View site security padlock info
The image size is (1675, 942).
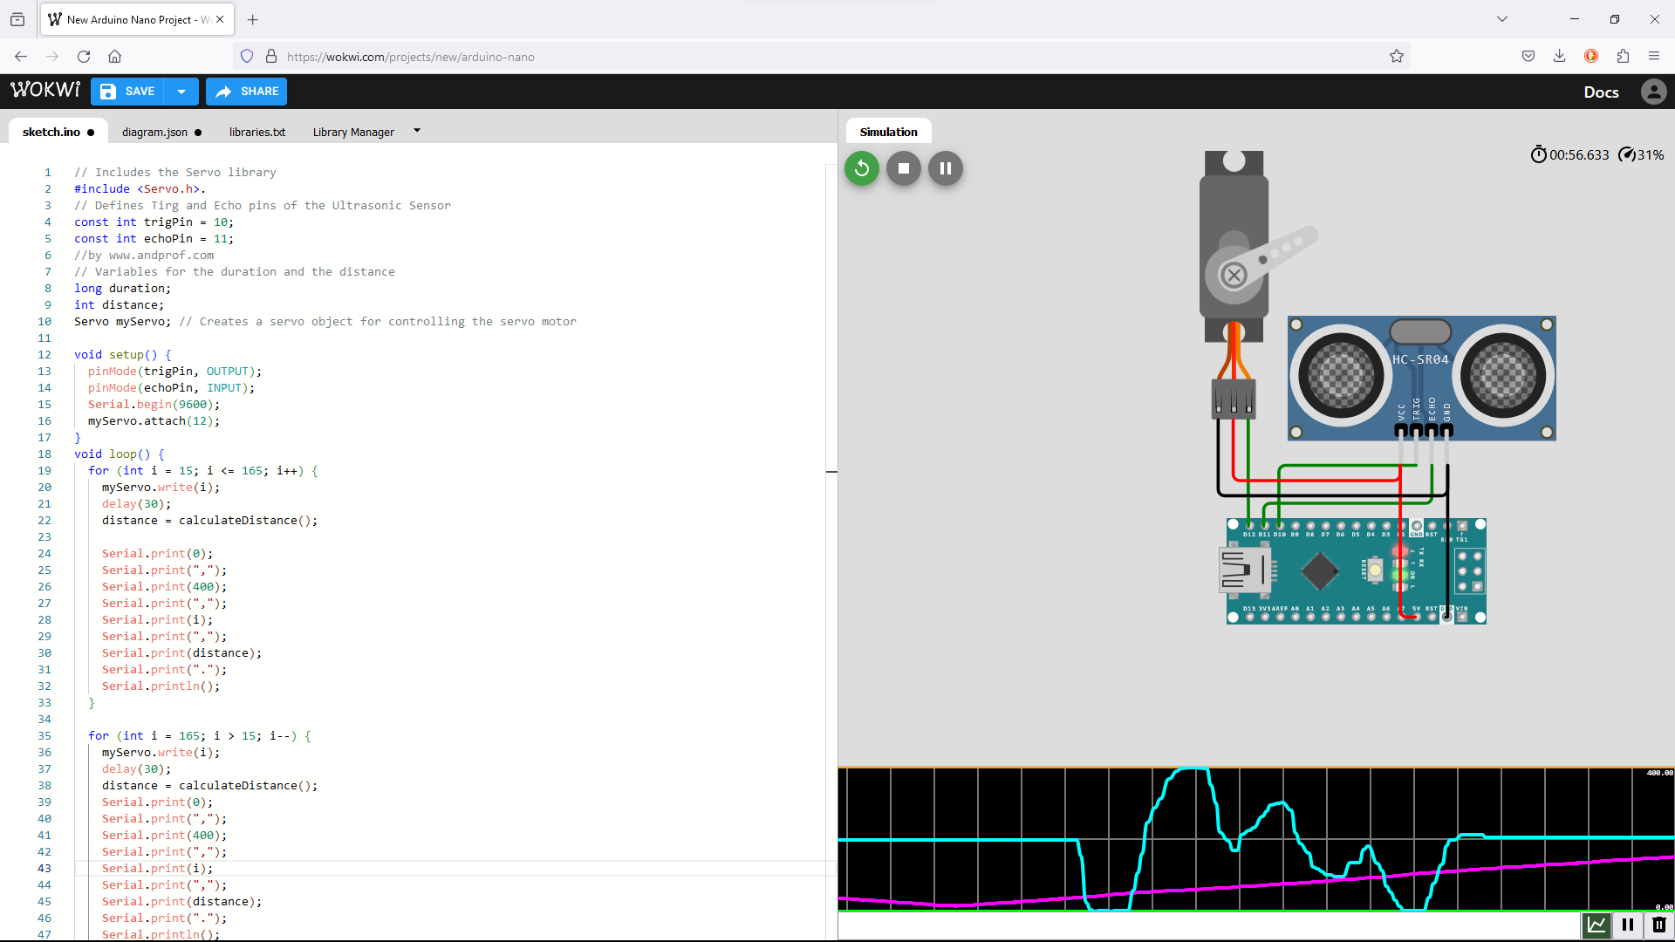click(x=271, y=57)
